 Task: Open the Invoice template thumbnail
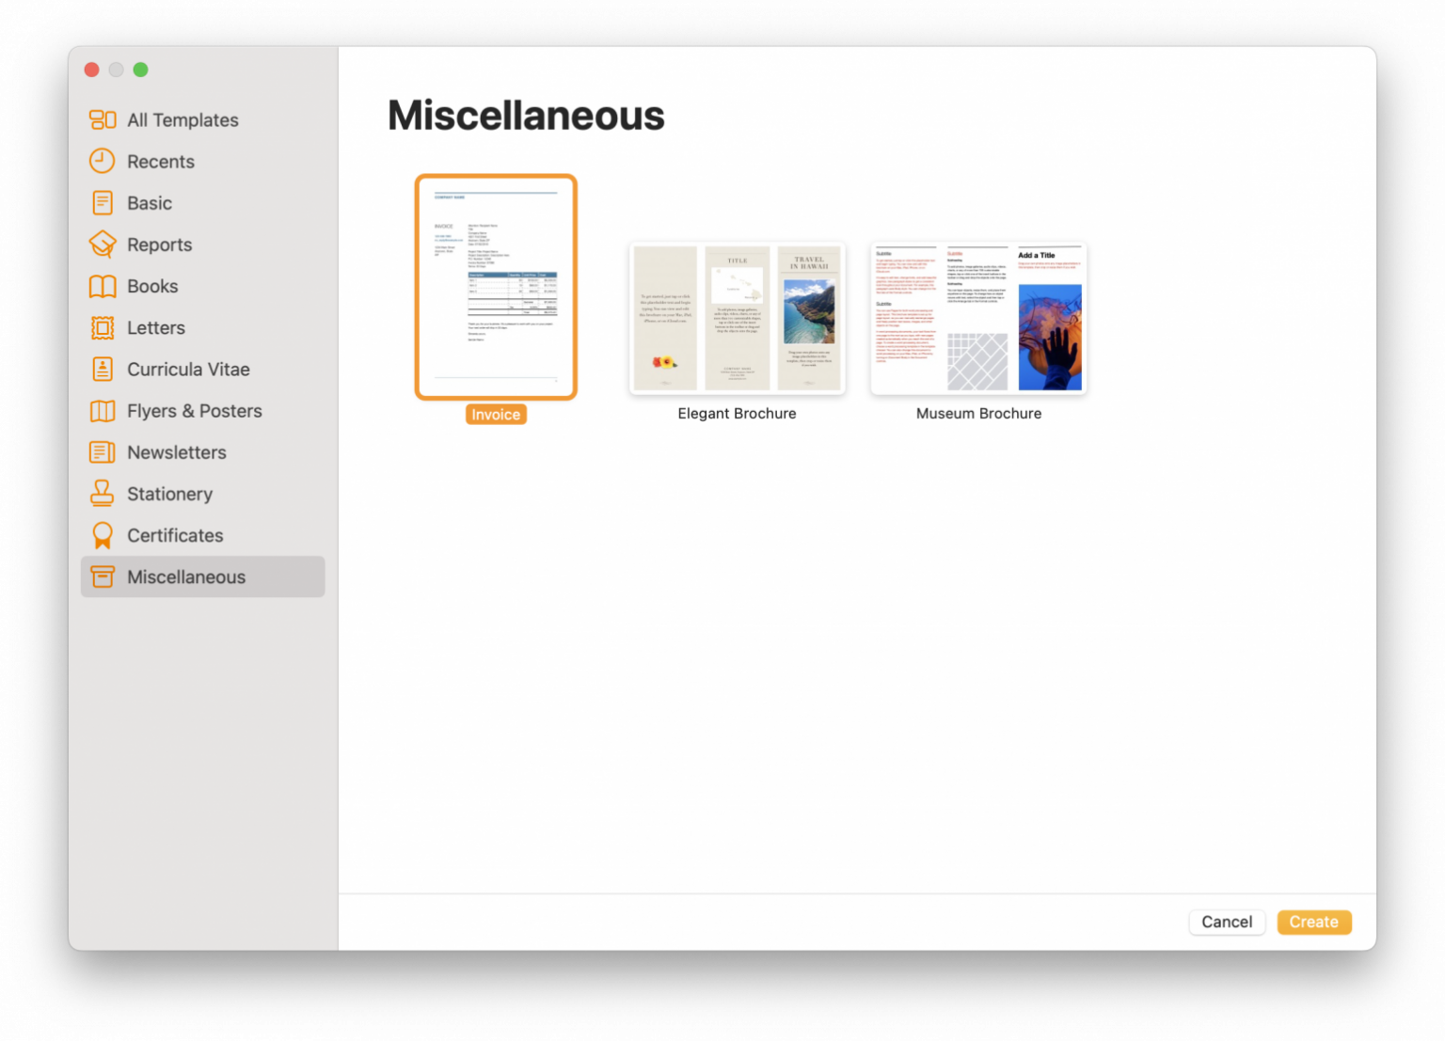coord(496,287)
